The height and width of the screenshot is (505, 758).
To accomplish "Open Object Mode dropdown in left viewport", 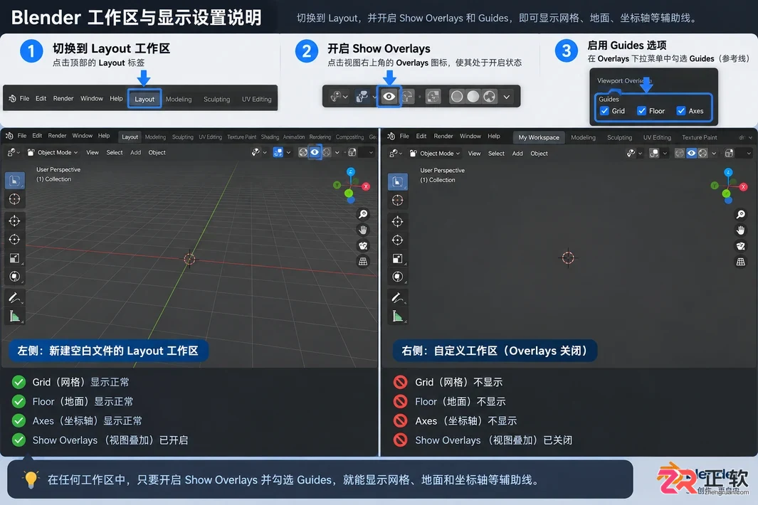I will tap(53, 153).
